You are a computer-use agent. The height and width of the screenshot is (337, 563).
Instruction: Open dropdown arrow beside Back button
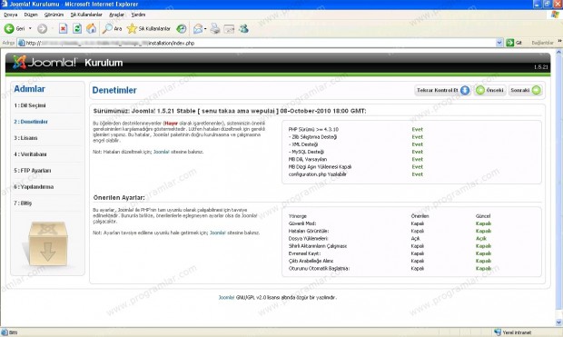pyautogui.click(x=30, y=28)
